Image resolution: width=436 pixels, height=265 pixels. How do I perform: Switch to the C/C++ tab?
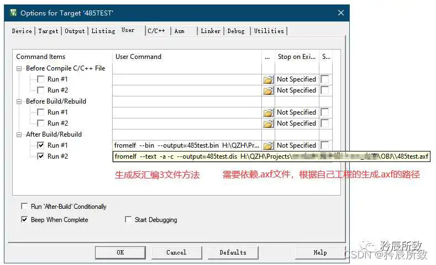click(156, 31)
